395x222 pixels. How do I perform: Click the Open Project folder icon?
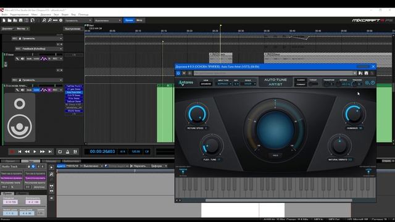pos(10,20)
